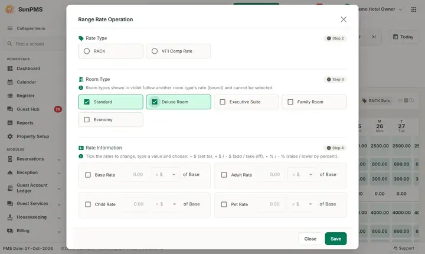Click the Property Setup gear icon

click(10, 136)
